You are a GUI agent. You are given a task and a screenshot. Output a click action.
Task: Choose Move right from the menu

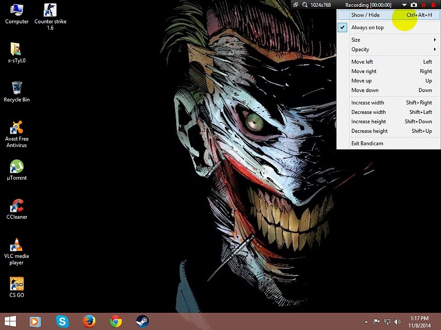point(389,71)
